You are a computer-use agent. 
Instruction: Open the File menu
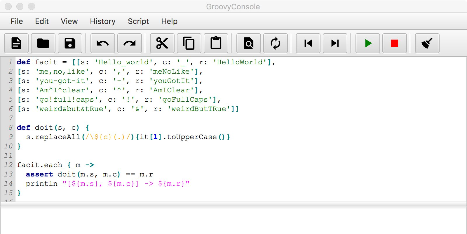tap(17, 21)
